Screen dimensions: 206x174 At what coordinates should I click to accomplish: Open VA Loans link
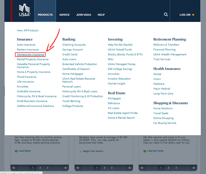coord(114,108)
